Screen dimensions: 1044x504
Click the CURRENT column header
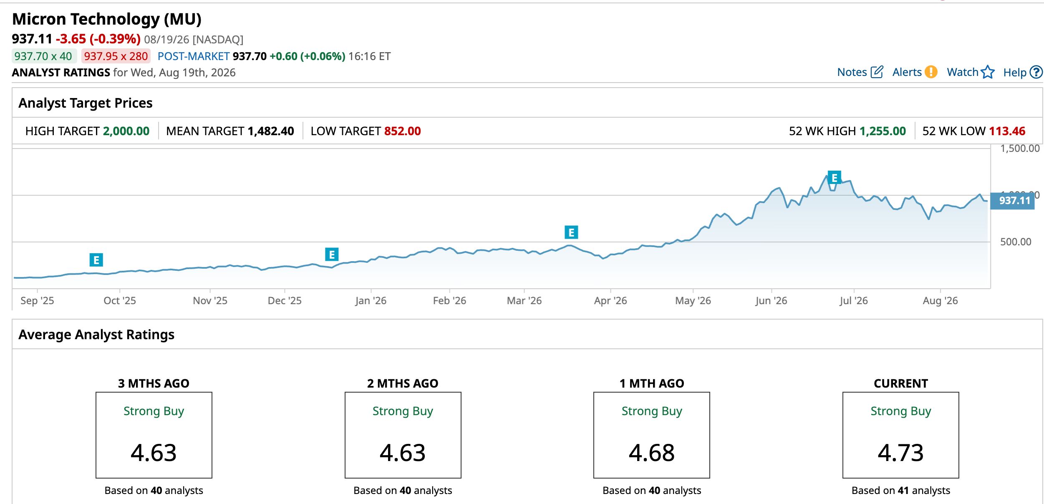pos(901,384)
